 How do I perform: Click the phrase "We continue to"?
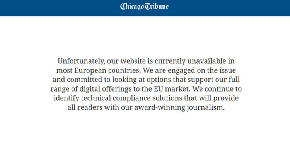click(217, 89)
